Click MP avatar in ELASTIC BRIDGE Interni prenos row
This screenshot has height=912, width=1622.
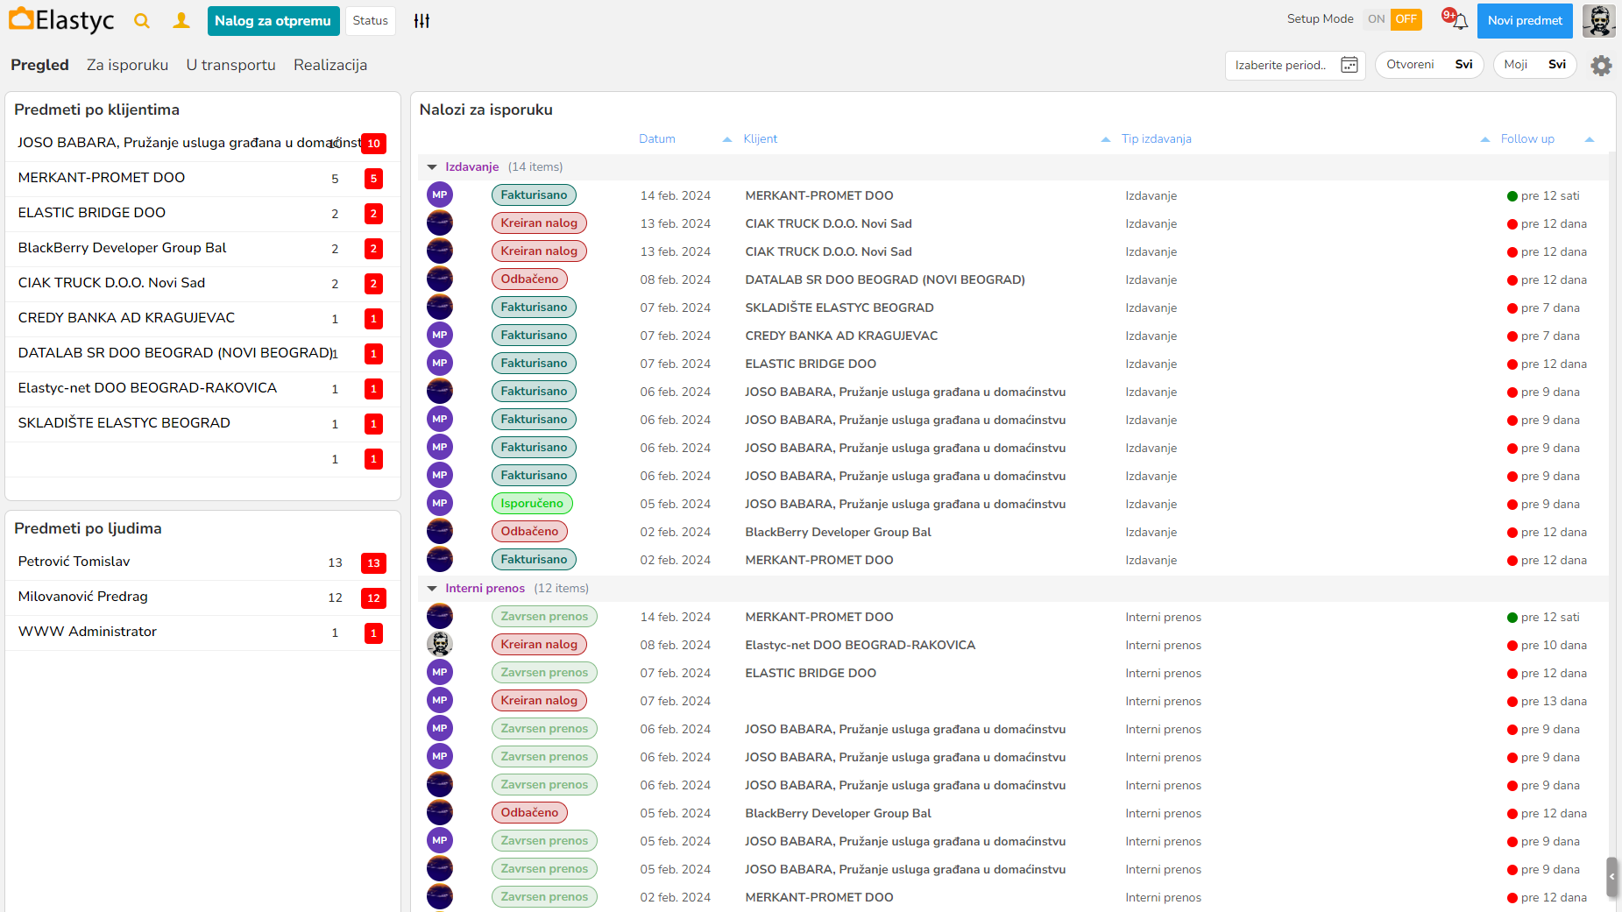coord(440,673)
